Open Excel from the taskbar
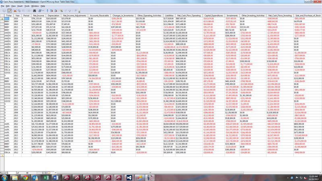Image resolution: width=322 pixels, height=181 pixels. tap(45, 178)
